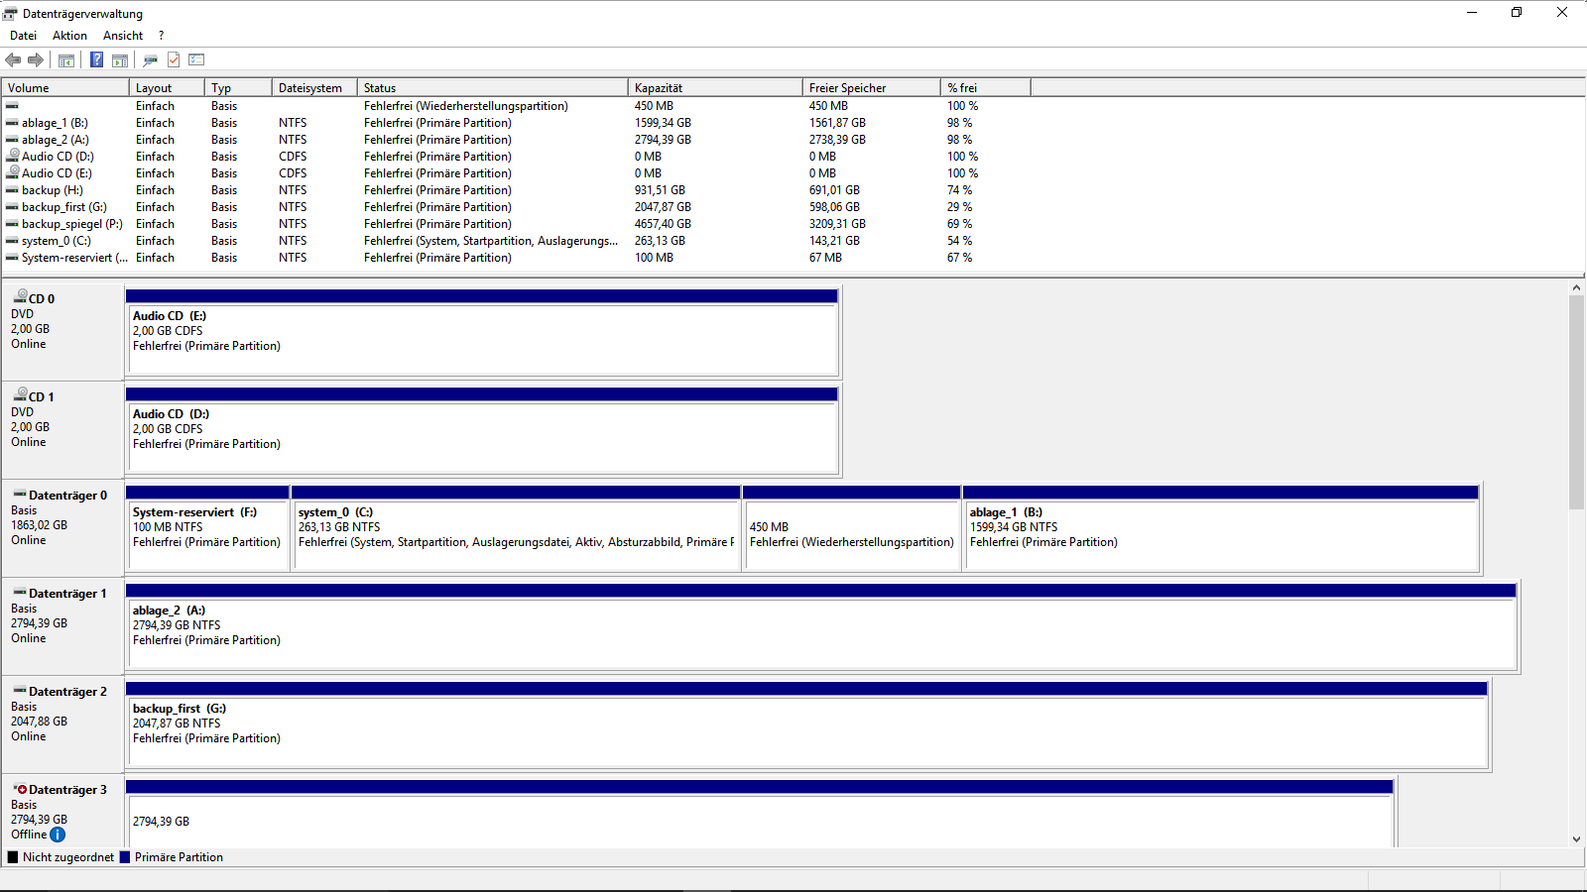The height and width of the screenshot is (892, 1587).
Task: Click the Datenträger 1 disk icon
Action: pos(20,592)
